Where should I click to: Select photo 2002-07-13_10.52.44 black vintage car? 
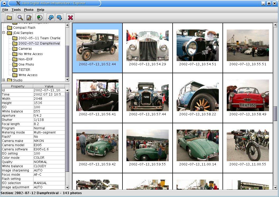pos(97,48)
